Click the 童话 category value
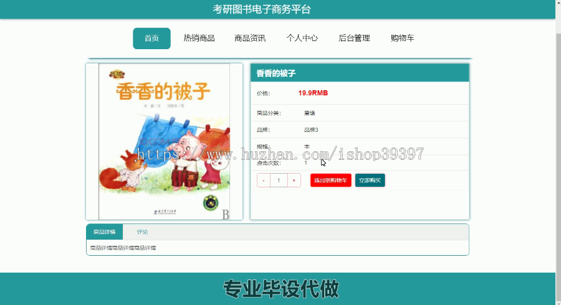This screenshot has height=305, width=561. (309, 113)
